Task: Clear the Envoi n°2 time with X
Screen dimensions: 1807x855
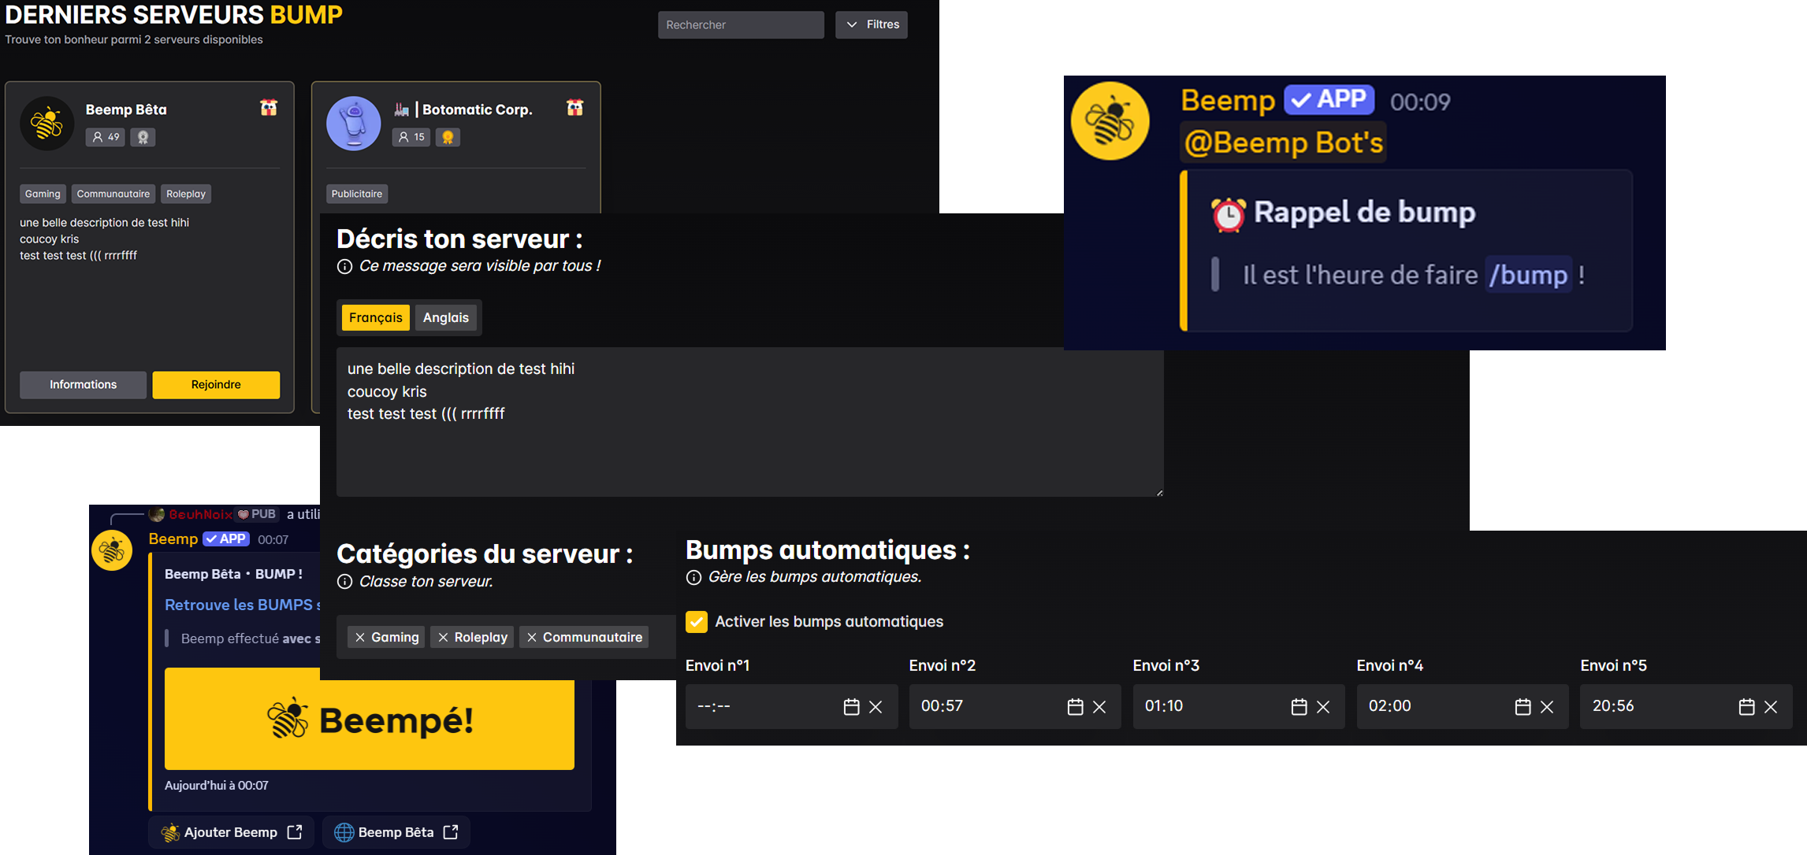Action: (x=1099, y=707)
